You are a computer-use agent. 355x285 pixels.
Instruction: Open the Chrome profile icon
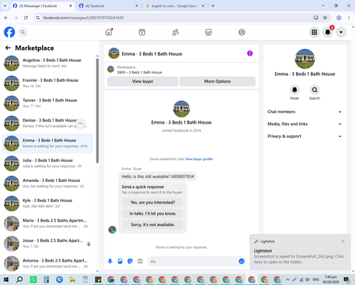[x=339, y=18]
